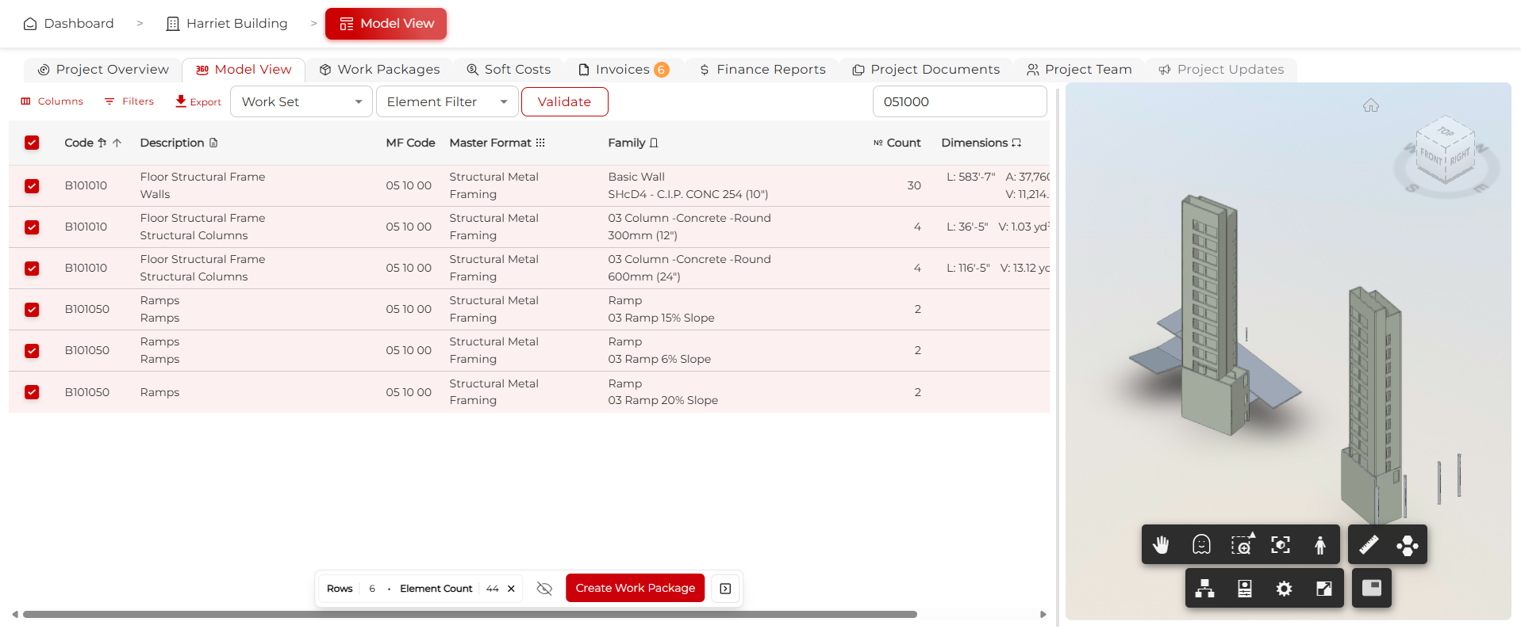Click the view cube FRONT face
The height and width of the screenshot is (633, 1521).
1431,157
